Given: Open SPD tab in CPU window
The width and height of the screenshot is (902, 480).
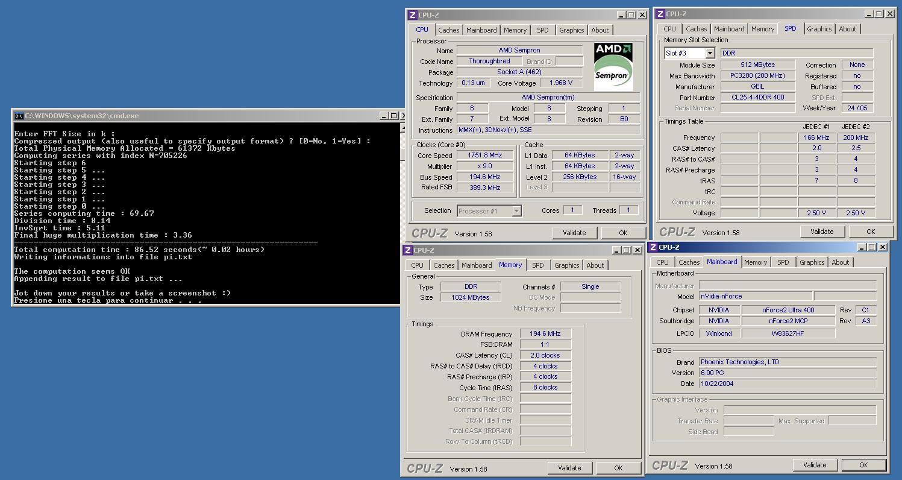Looking at the screenshot, I should point(543,30).
